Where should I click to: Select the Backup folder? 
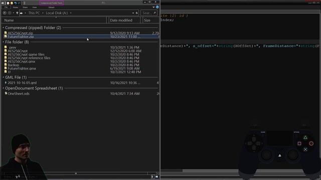click(14, 65)
